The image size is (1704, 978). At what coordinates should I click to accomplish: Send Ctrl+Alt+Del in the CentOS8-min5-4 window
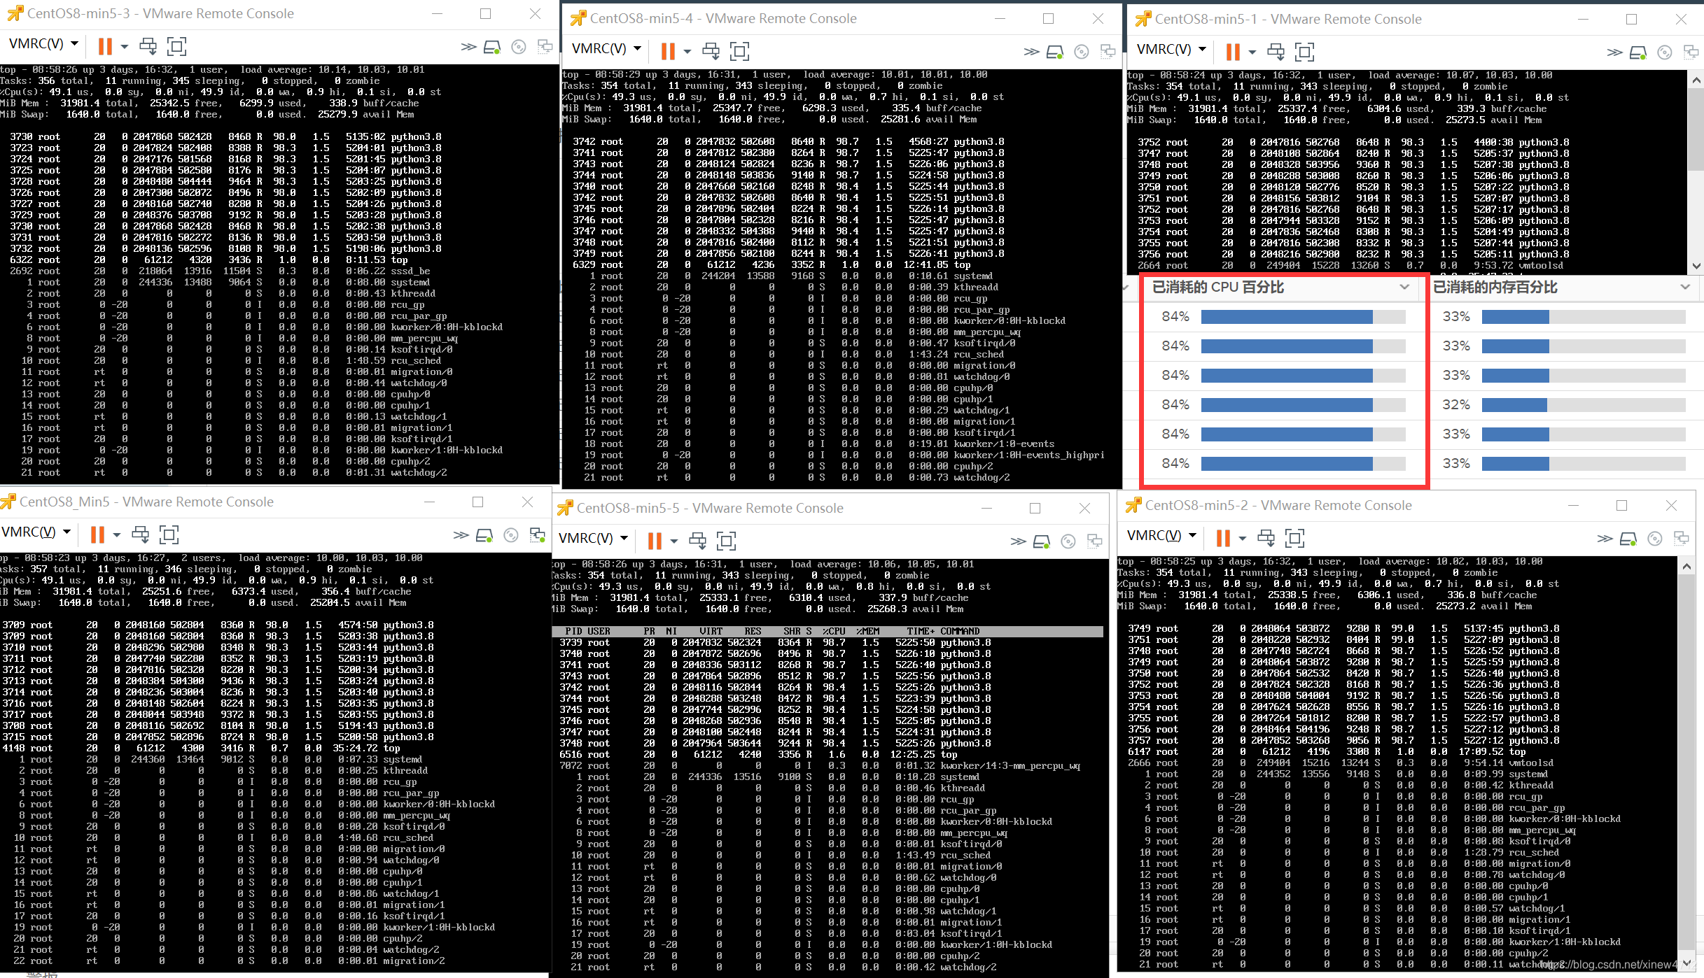click(x=711, y=50)
